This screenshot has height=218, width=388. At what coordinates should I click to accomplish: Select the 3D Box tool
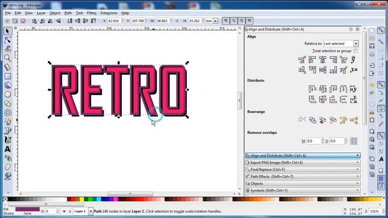[x=8, y=85]
